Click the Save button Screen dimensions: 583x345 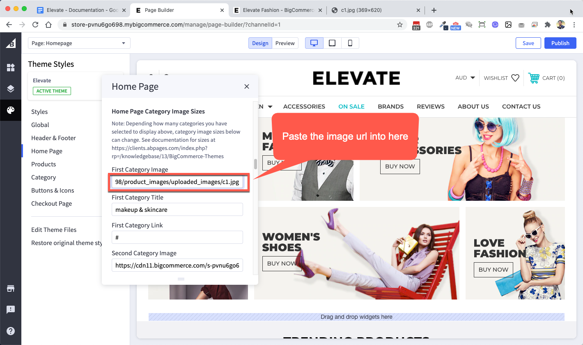tap(528, 43)
